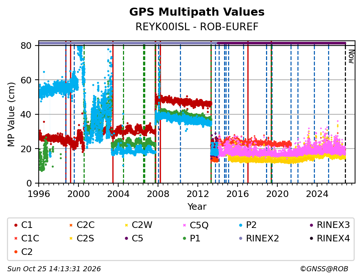Select the 2000 x-axis tick label

point(78,194)
